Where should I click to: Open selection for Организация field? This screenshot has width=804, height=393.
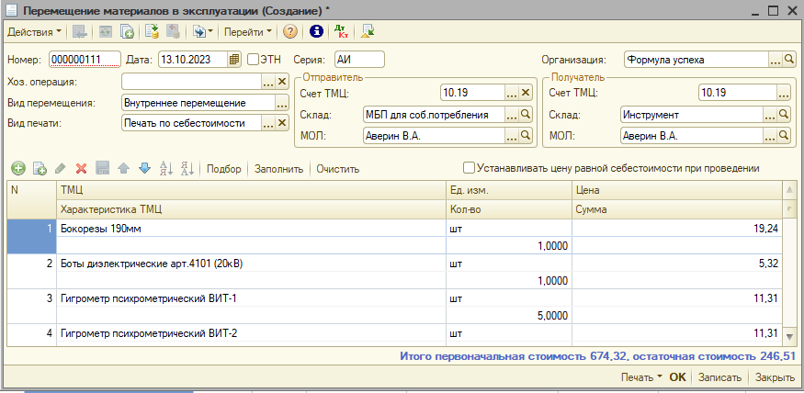pos(776,60)
